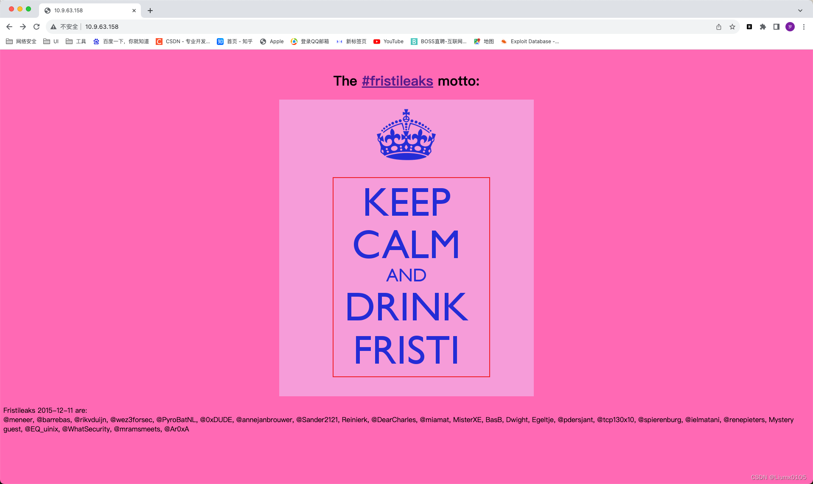
Task: Click the @Ar0xA name in the list
Action: [x=177, y=429]
